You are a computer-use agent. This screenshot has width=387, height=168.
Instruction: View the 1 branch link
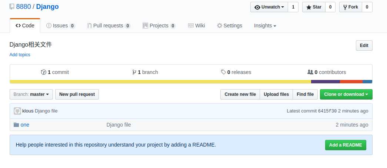coord(145,72)
